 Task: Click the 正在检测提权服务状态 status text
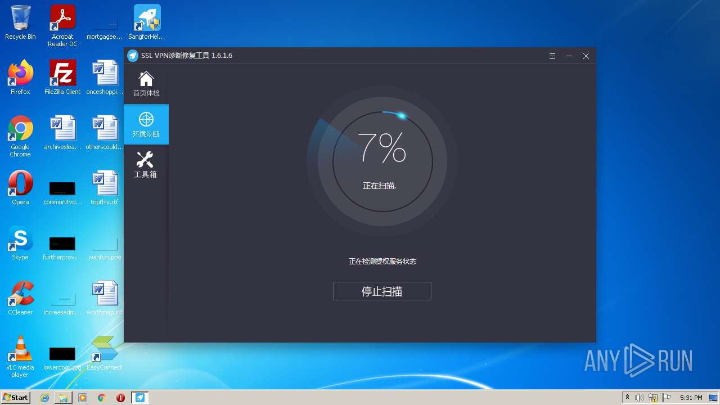[382, 262]
